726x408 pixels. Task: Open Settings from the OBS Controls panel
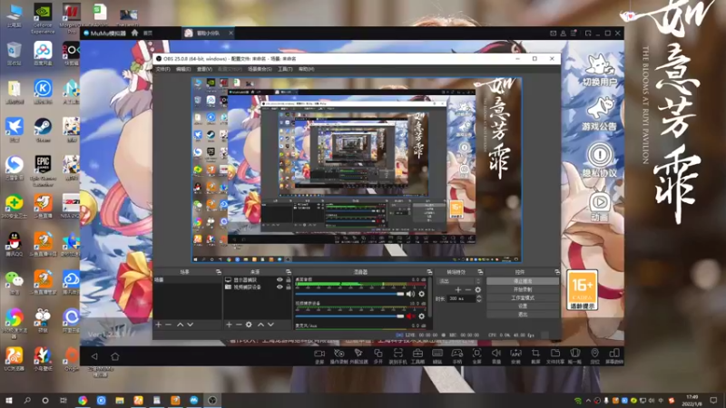(523, 306)
